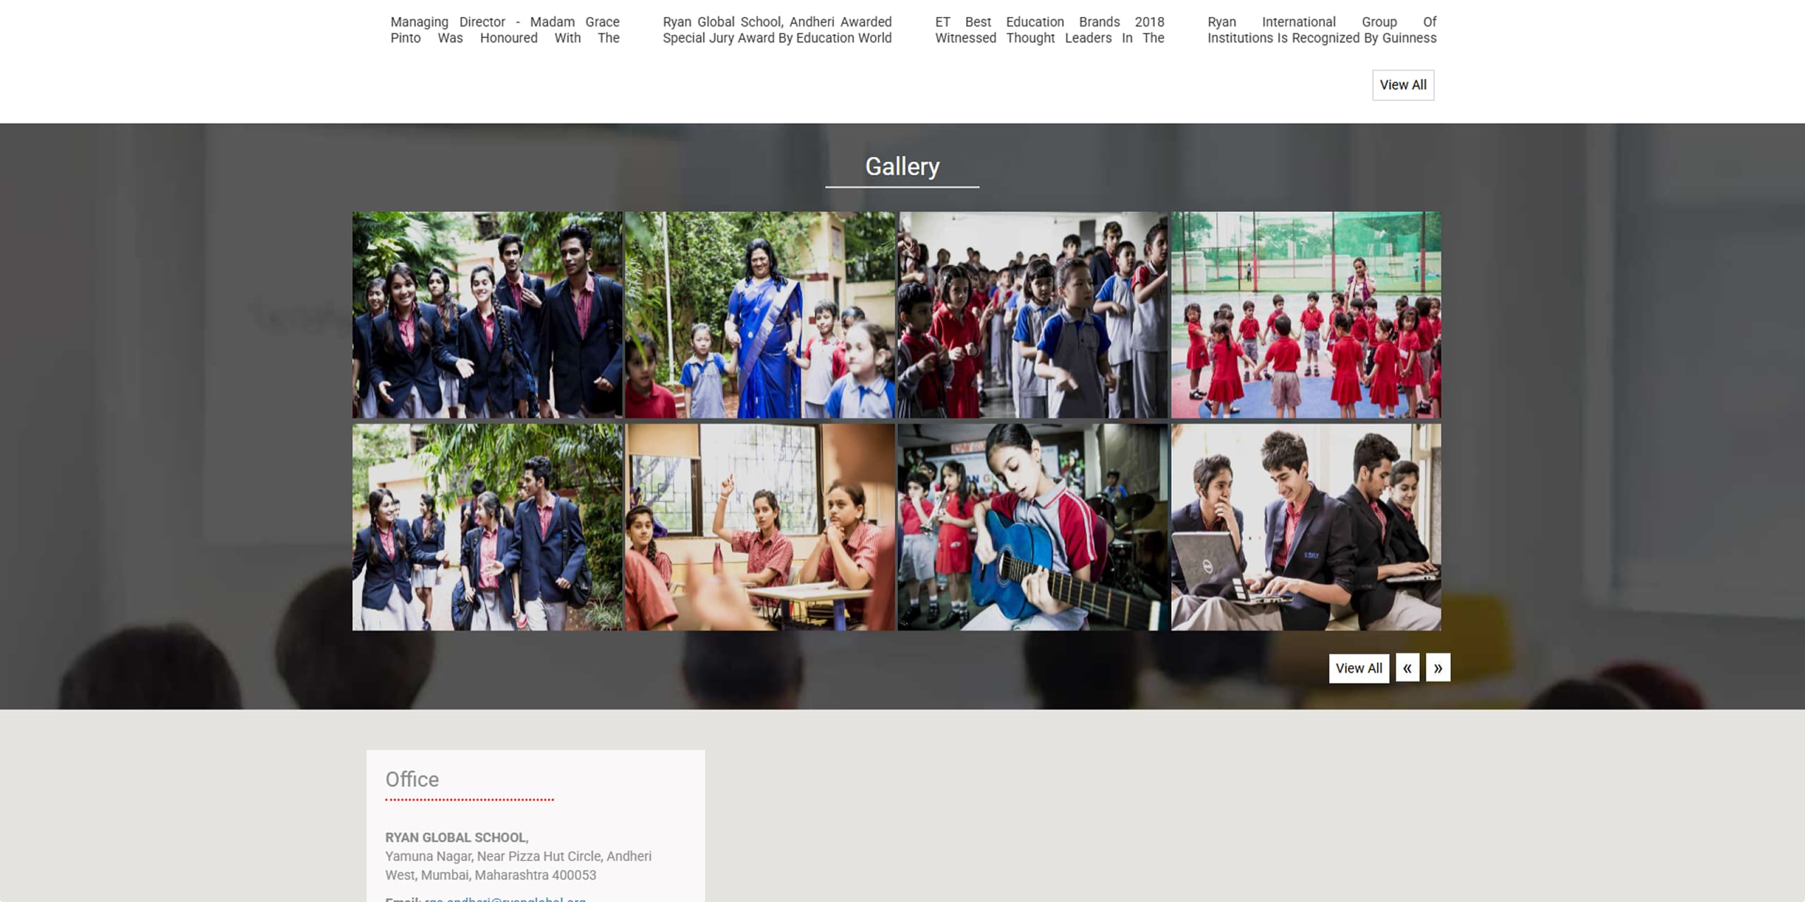
Task: Click the Gallery section heading
Action: coord(902,166)
